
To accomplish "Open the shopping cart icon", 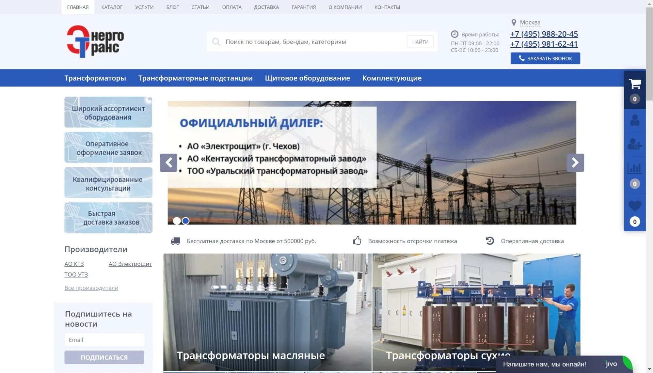I will [x=634, y=84].
